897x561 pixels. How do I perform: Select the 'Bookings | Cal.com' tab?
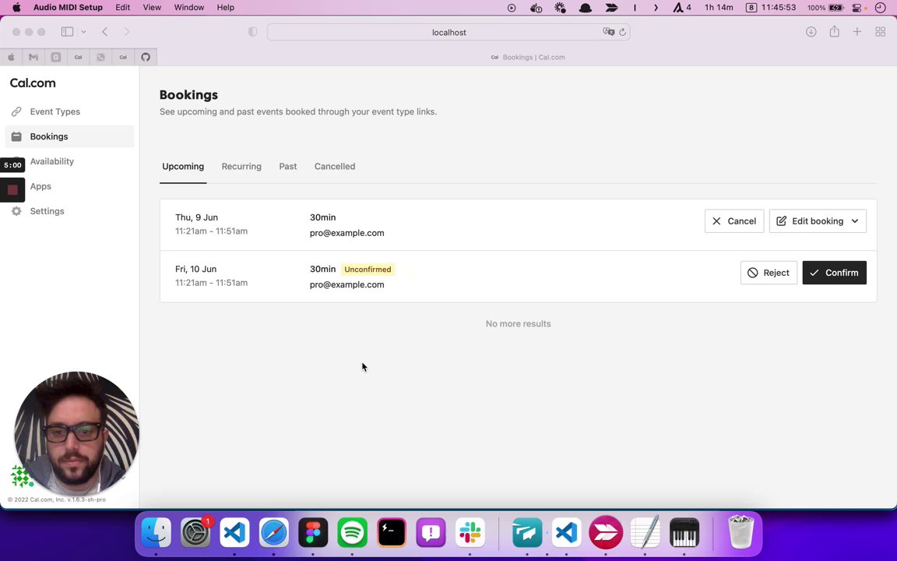(x=527, y=57)
